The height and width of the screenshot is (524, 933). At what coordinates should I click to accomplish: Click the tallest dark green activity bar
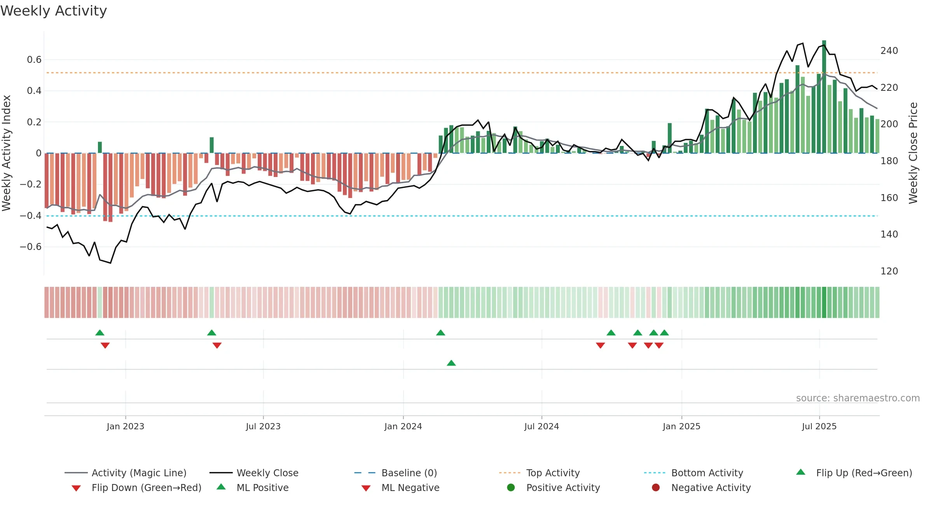(x=824, y=97)
